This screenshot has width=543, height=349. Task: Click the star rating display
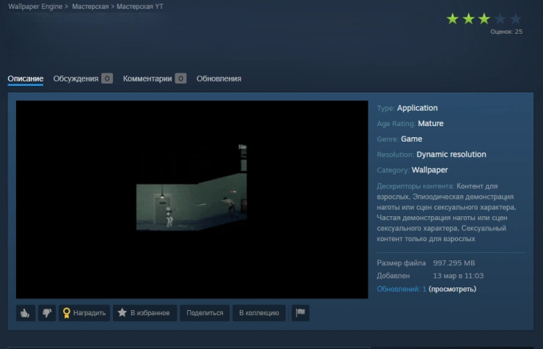484,18
